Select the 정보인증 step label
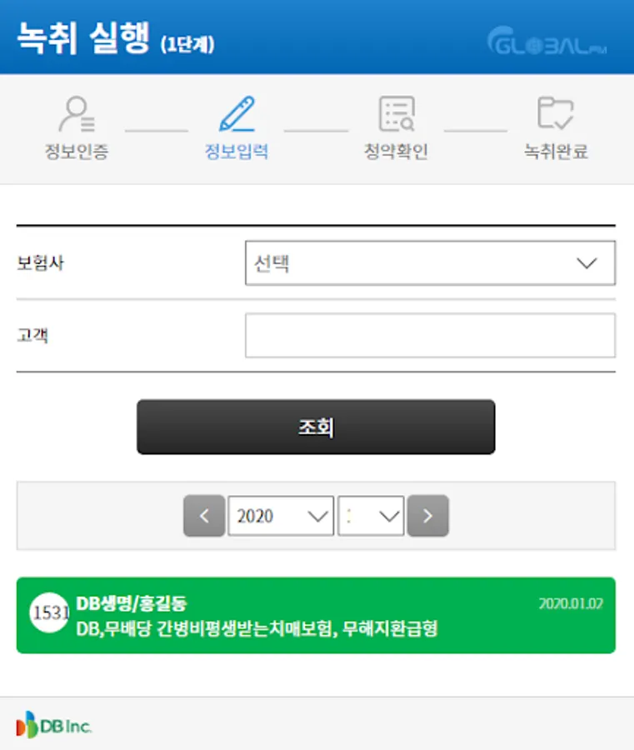 click(77, 152)
